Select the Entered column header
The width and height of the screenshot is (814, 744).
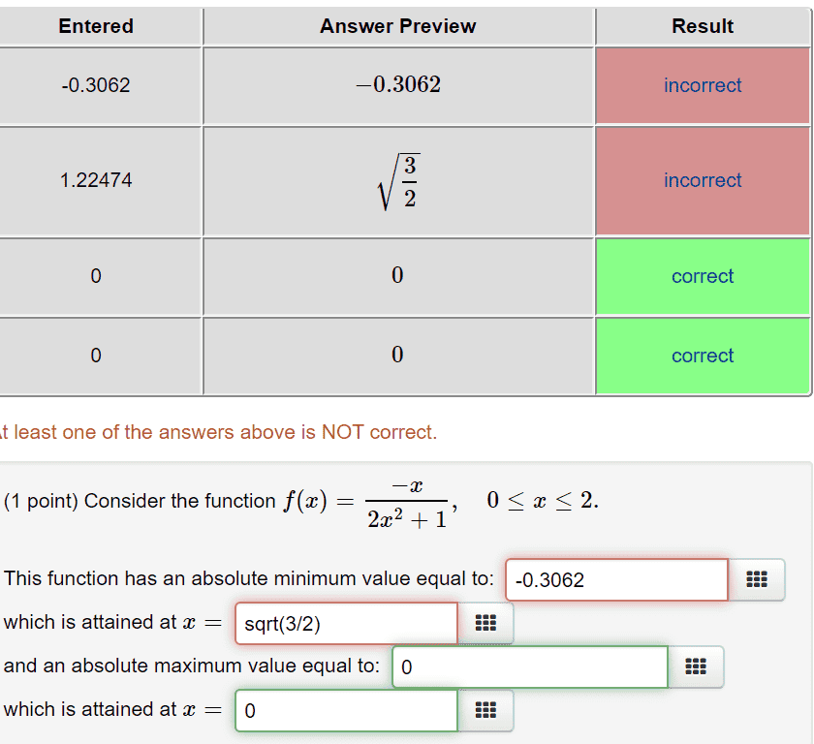click(96, 26)
